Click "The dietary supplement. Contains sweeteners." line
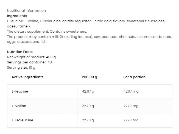 pos(47,32)
